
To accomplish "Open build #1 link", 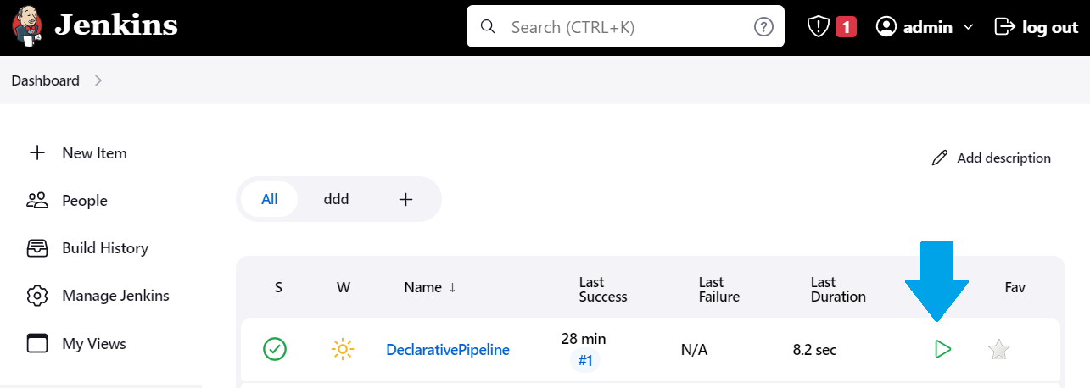I will click(x=584, y=361).
